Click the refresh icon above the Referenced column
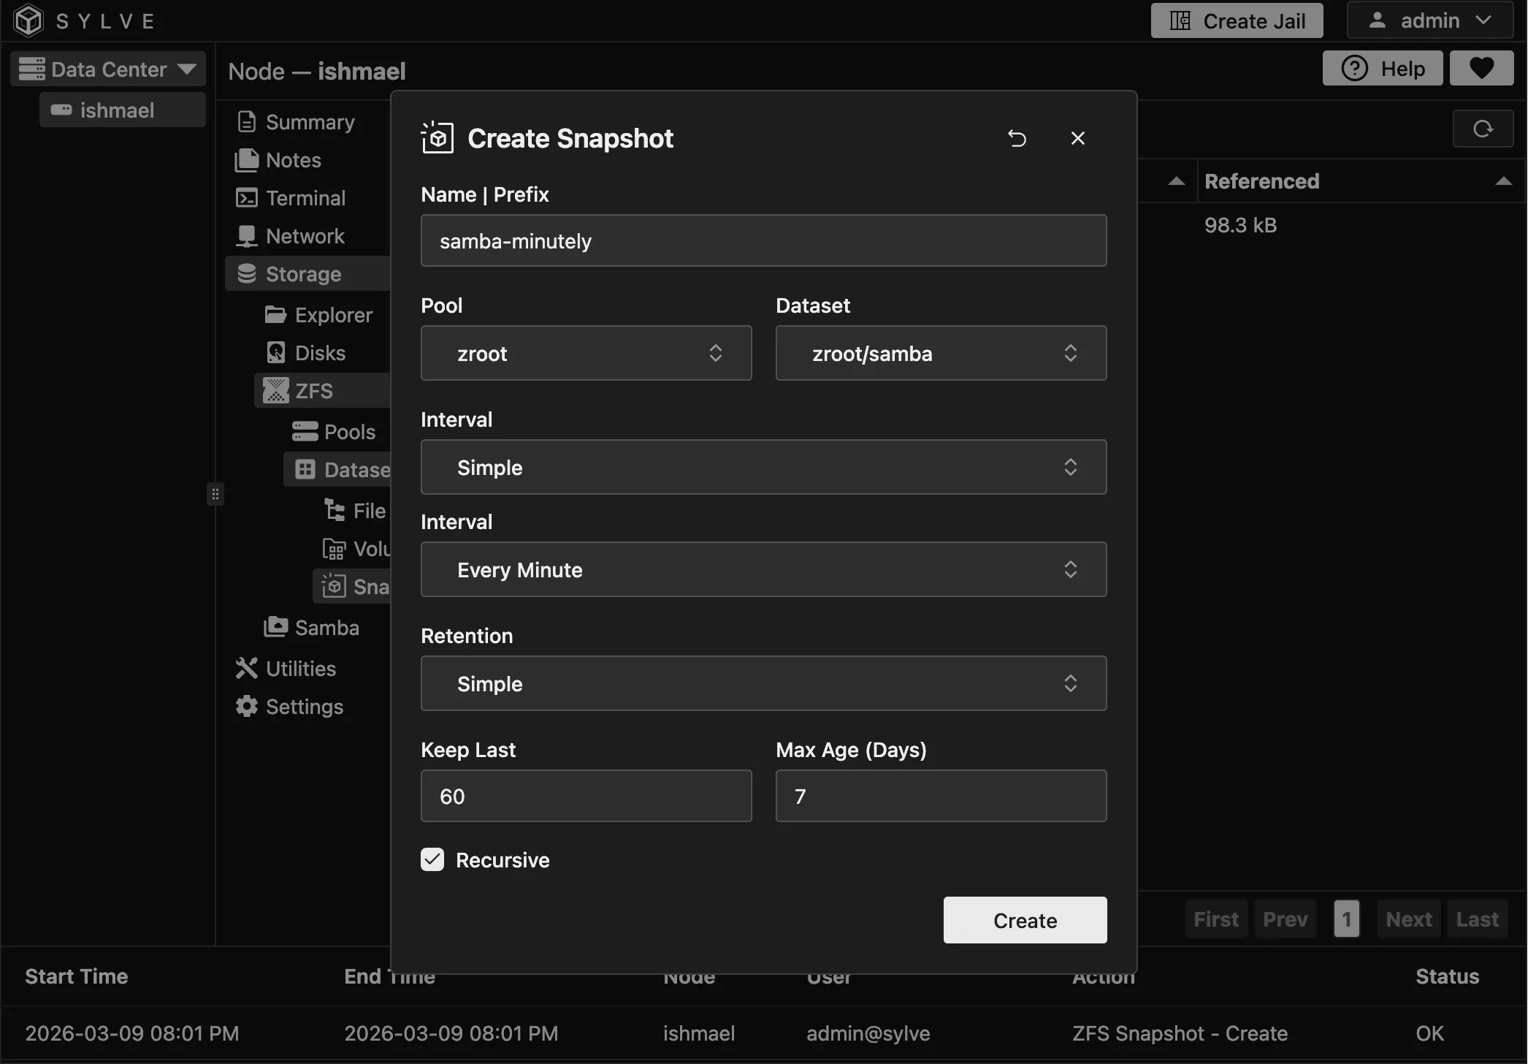The image size is (1528, 1064). point(1483,129)
